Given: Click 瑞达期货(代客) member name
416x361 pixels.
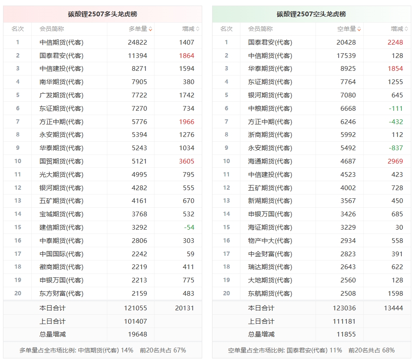Looking at the screenshot, I should click(270, 267).
